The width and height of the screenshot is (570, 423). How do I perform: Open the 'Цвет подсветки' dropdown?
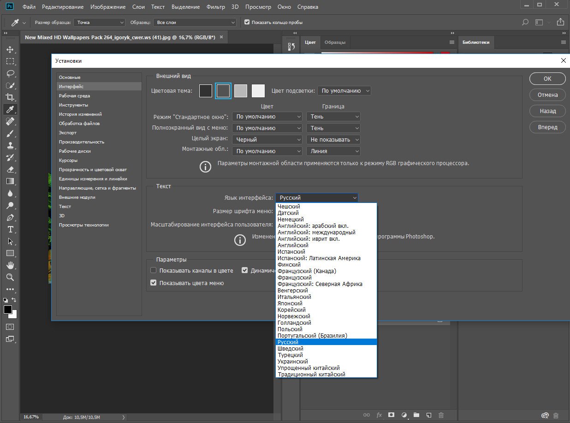344,91
